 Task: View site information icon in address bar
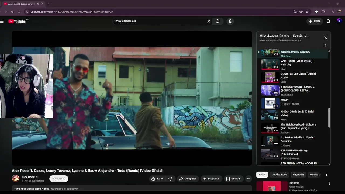(27, 12)
